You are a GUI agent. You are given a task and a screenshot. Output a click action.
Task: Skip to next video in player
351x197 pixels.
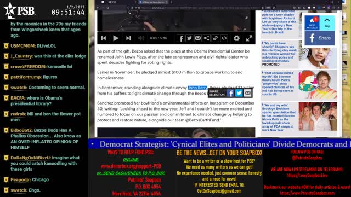(x=128, y=38)
